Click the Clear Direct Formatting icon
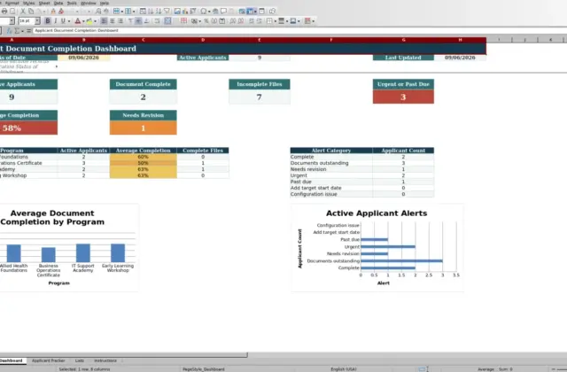The width and height of the screenshot is (567, 372). (61, 12)
